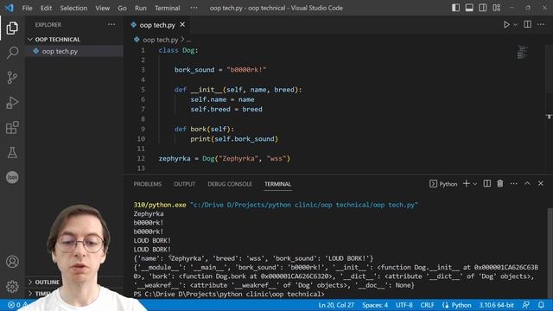The image size is (553, 311).
Task: Toggle bottom panel visibility
Action: pyautogui.click(x=469, y=8)
